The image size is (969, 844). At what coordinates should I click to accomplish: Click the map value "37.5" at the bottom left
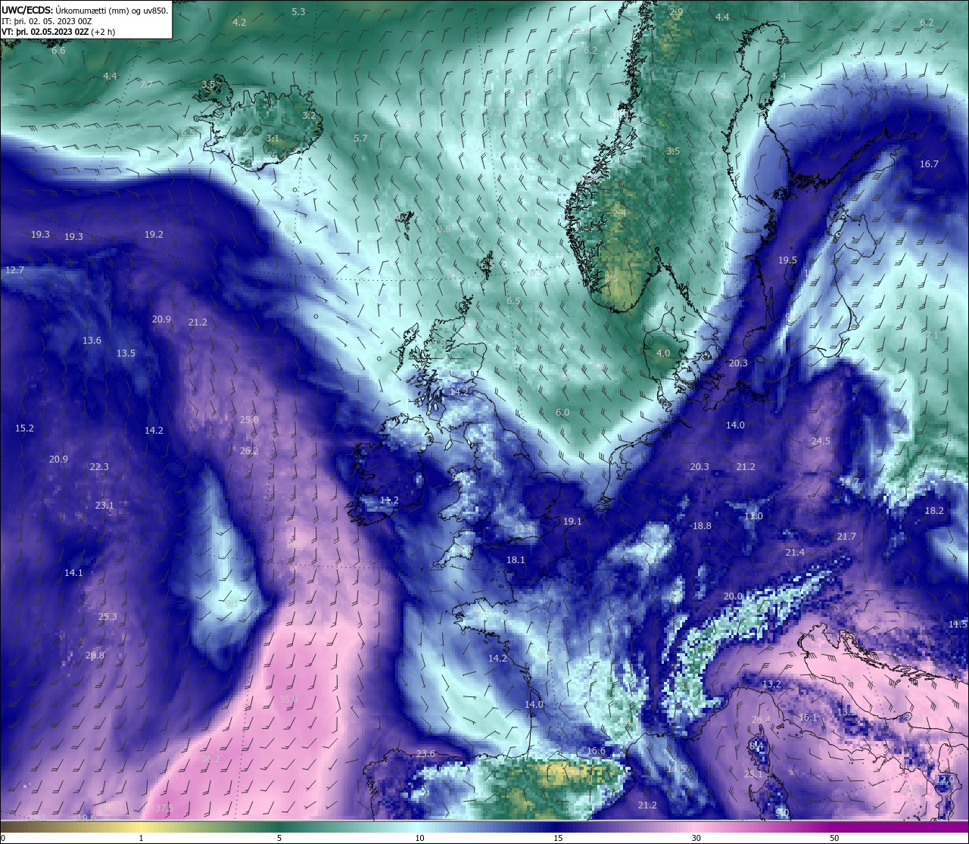click(164, 808)
